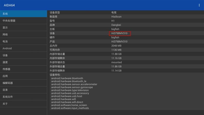Select the android.hardware.usb.host line
Image resolution: width=204 pixels, height=115 pixels.
pyautogui.click(x=67, y=96)
